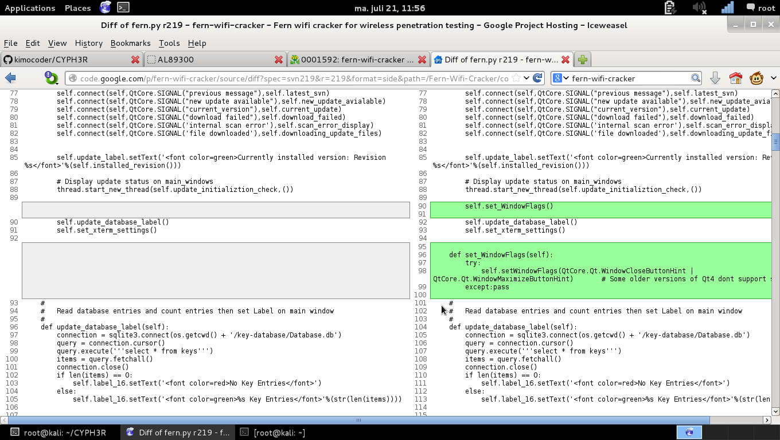Screen dimensions: 780x440
Task: Open the Applications menu in top panel
Action: point(30,8)
